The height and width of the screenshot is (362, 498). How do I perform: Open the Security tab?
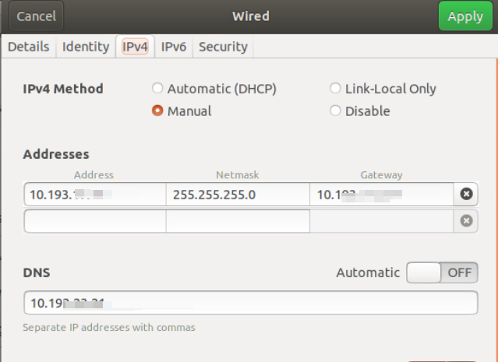coord(223,47)
